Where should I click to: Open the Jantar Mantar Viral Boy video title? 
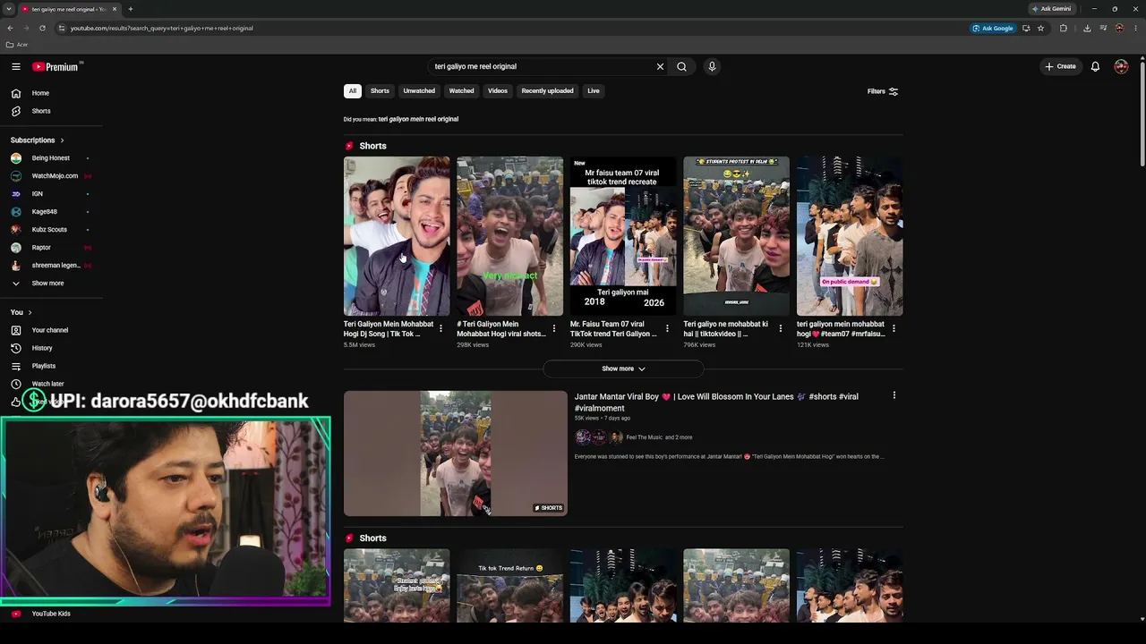[716, 402]
